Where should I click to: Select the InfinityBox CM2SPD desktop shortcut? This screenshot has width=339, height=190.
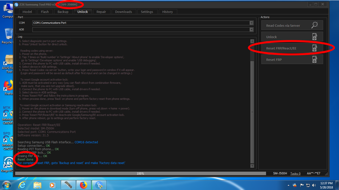7,141
